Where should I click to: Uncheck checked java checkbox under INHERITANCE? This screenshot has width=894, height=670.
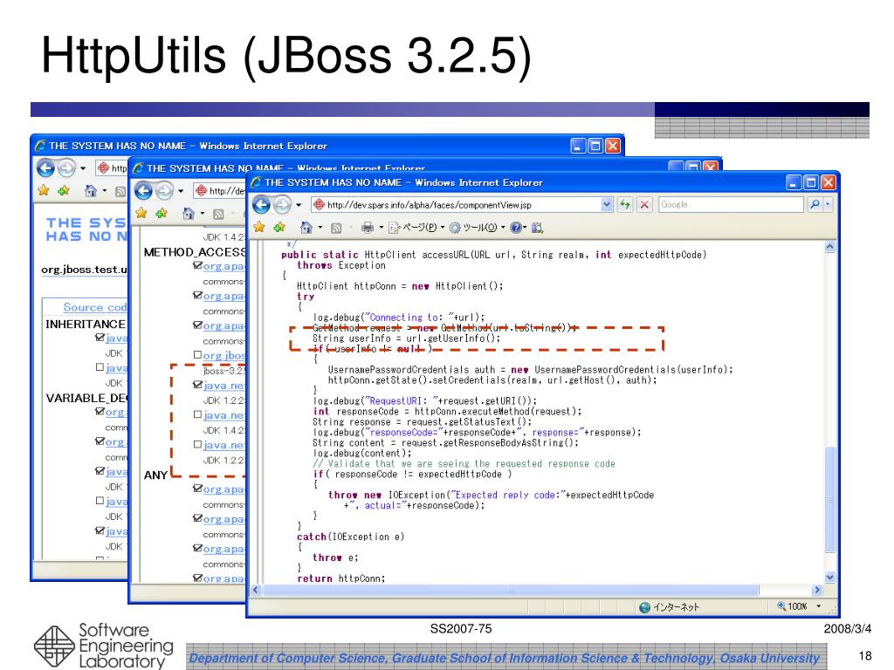(100, 338)
